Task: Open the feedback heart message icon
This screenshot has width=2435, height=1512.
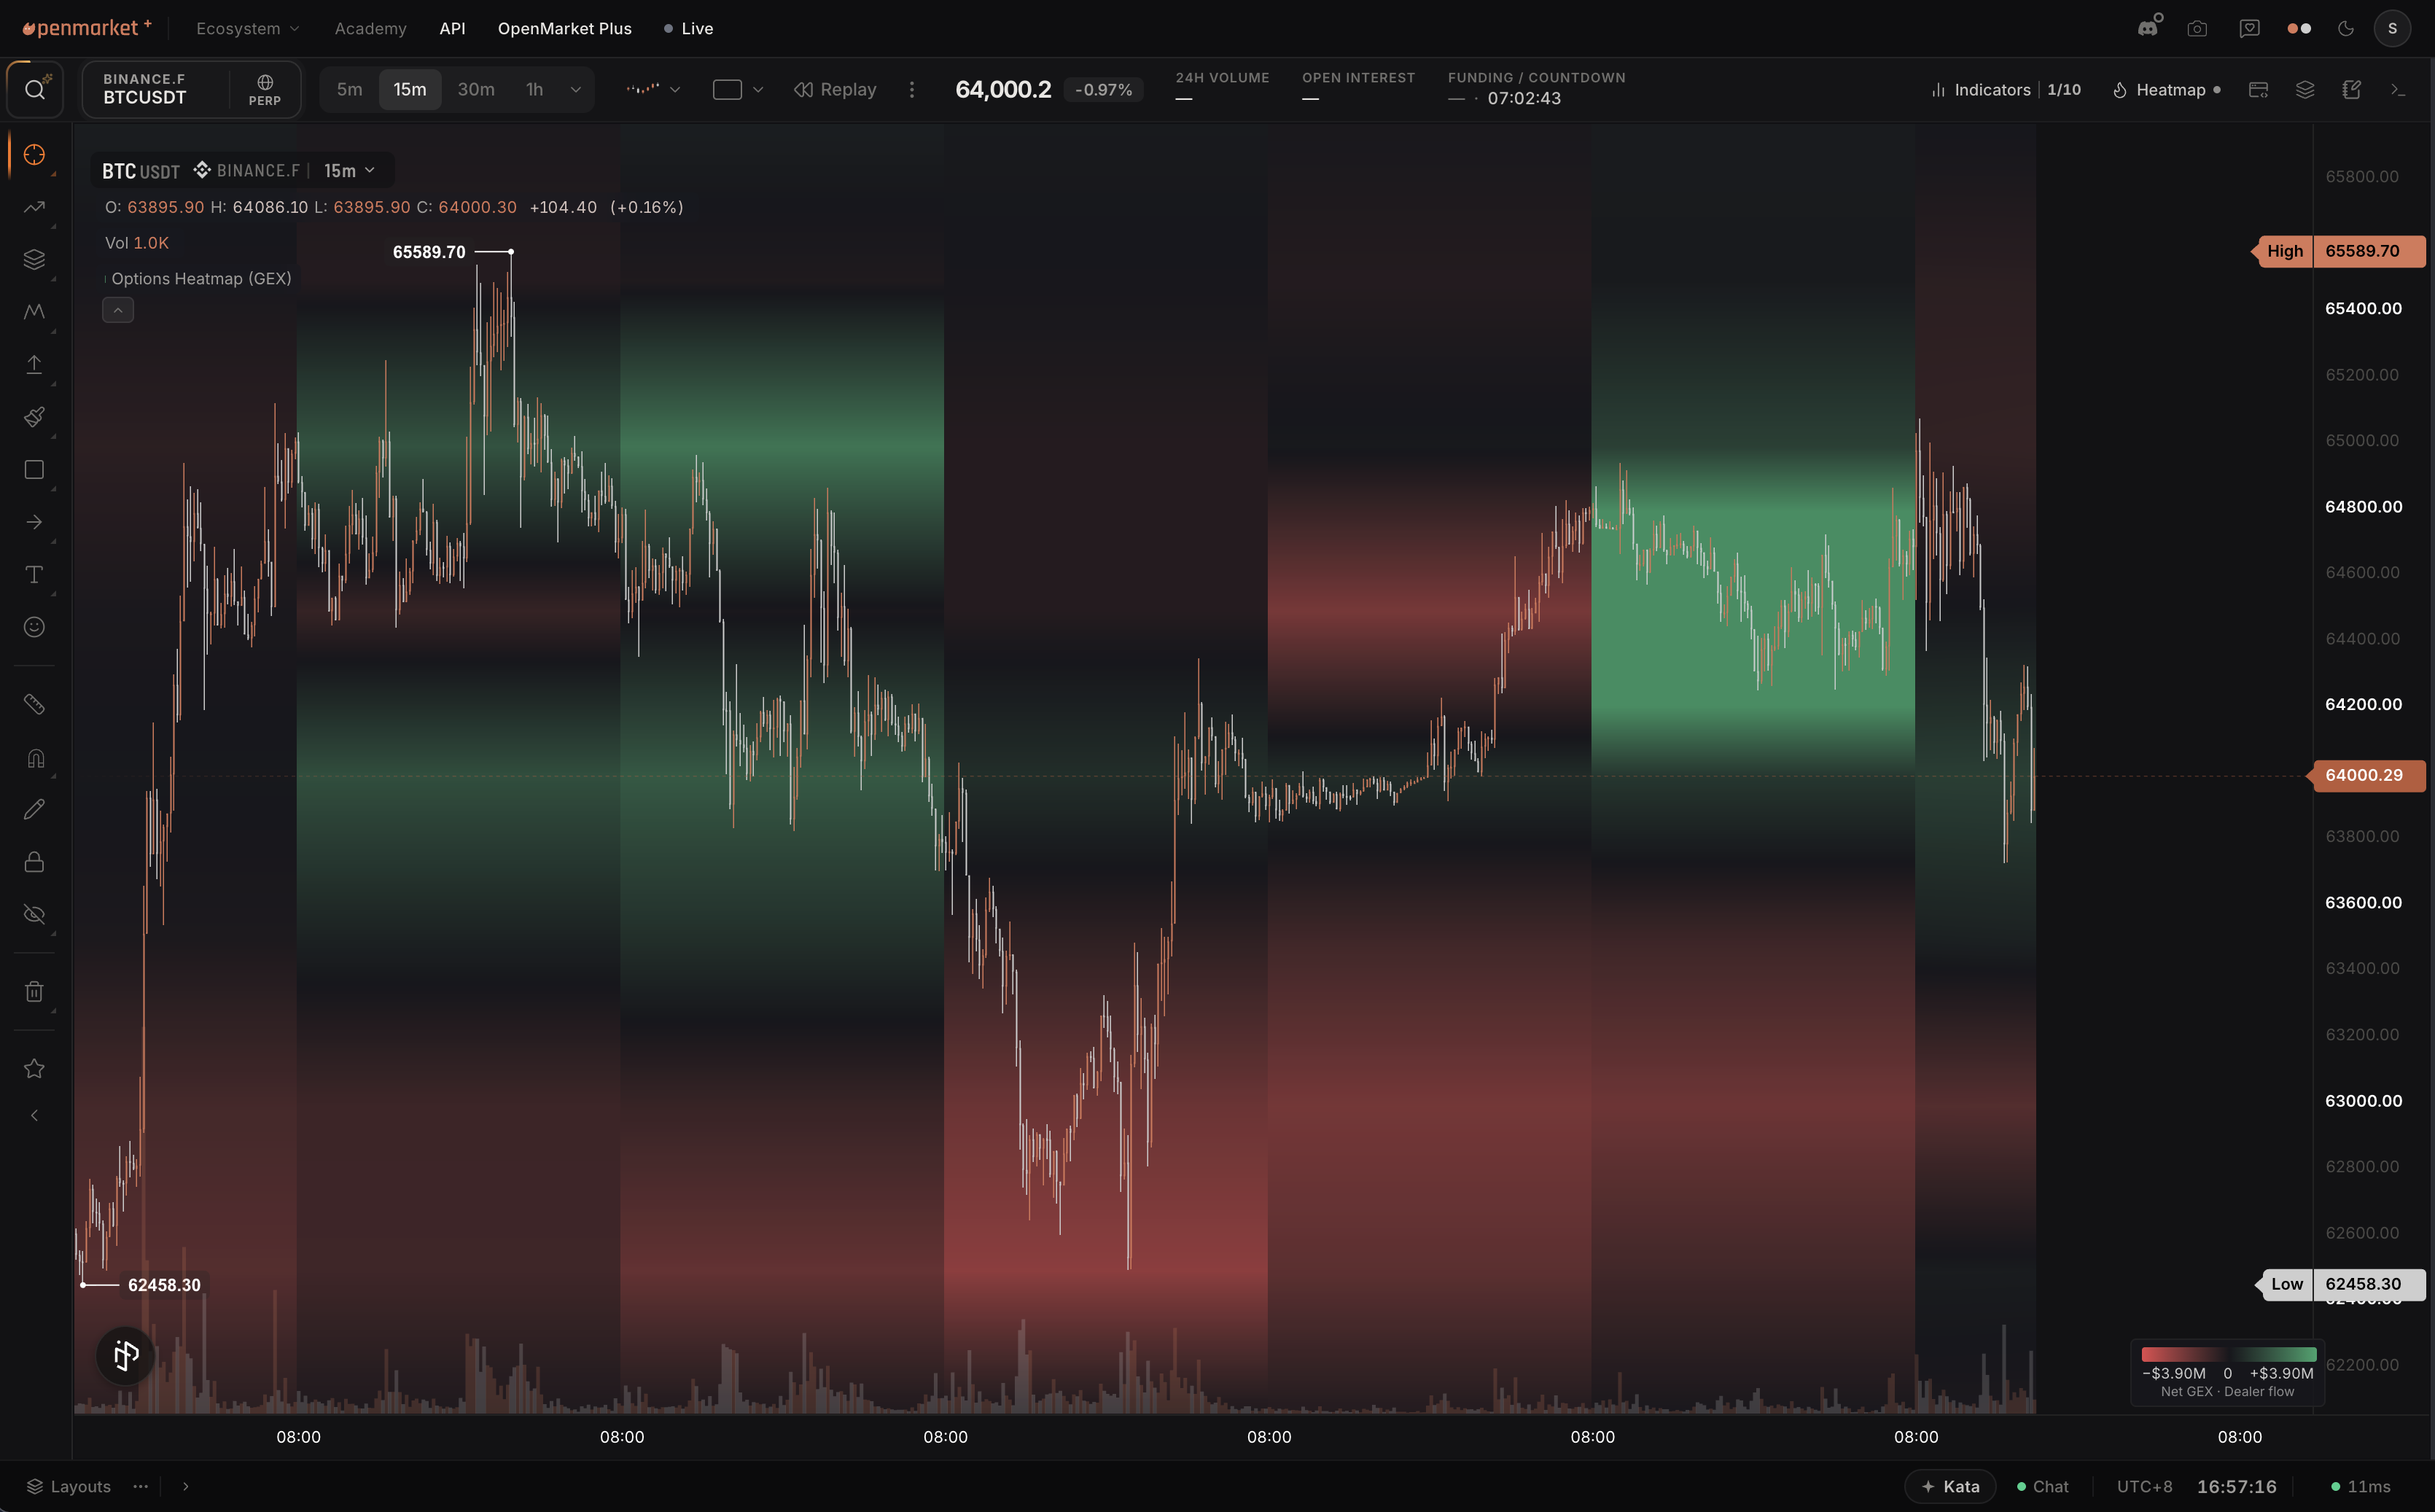Action: (x=2249, y=28)
